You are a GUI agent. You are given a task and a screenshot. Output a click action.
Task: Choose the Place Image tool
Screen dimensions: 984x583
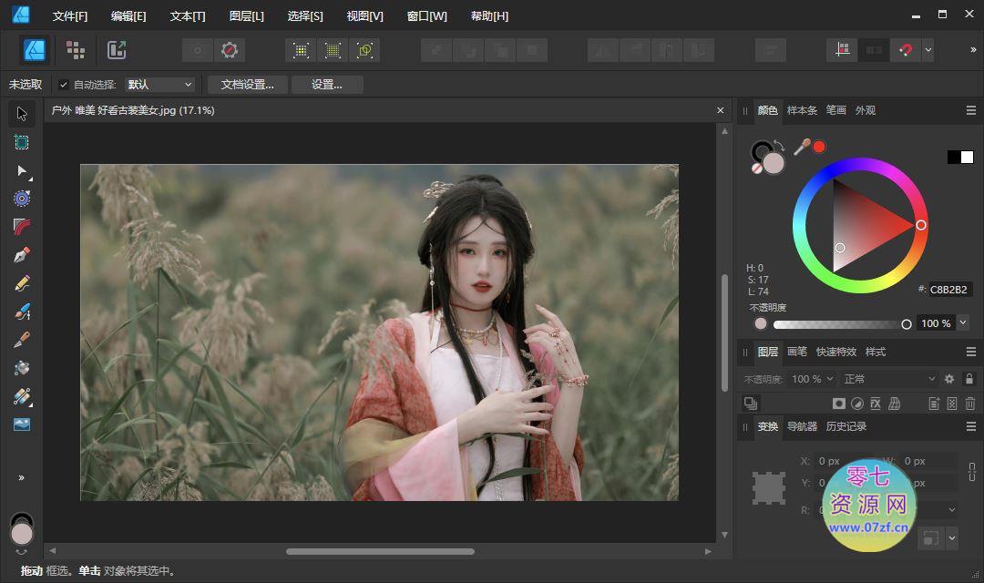click(22, 424)
